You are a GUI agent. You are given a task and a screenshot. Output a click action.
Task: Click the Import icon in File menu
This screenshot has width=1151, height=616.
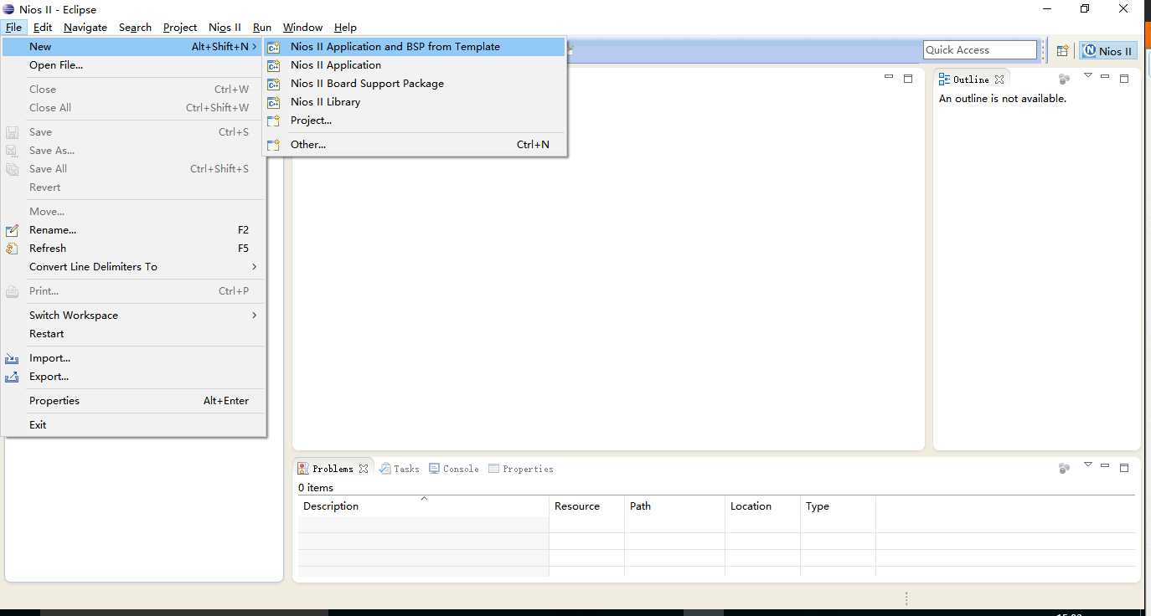click(13, 358)
